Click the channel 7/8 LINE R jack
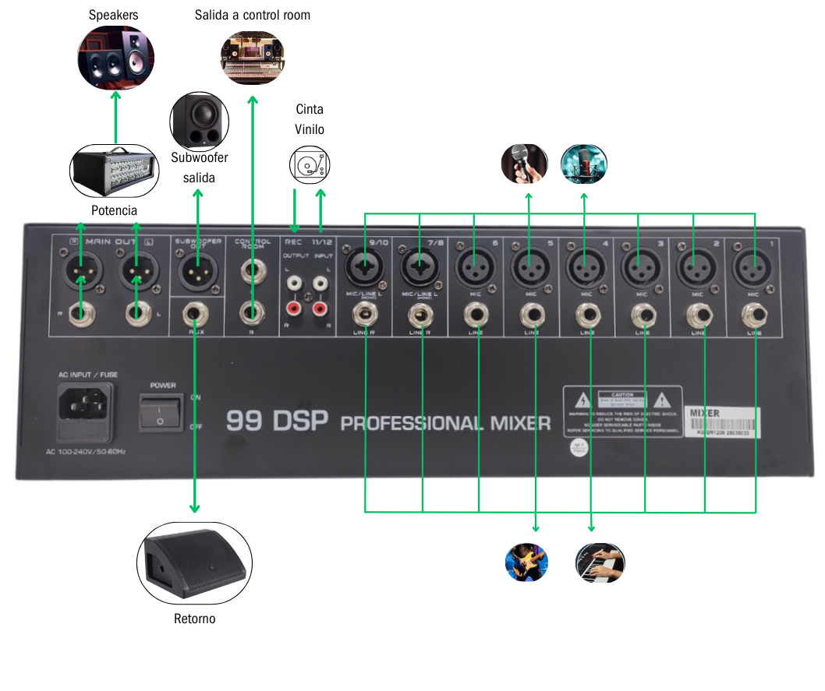825x691 pixels. tap(420, 316)
